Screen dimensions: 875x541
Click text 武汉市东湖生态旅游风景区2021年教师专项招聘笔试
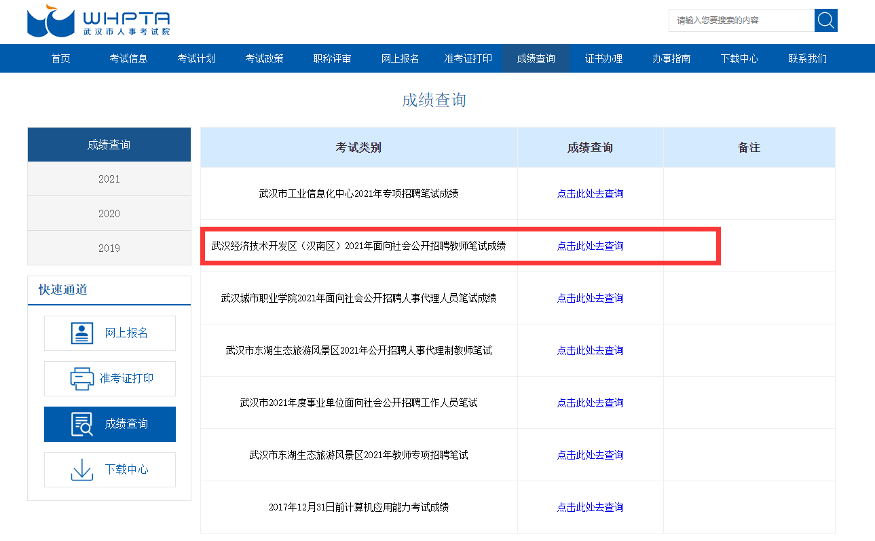358,455
